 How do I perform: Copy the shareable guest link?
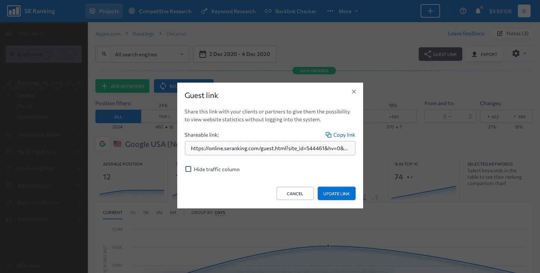[340, 135]
